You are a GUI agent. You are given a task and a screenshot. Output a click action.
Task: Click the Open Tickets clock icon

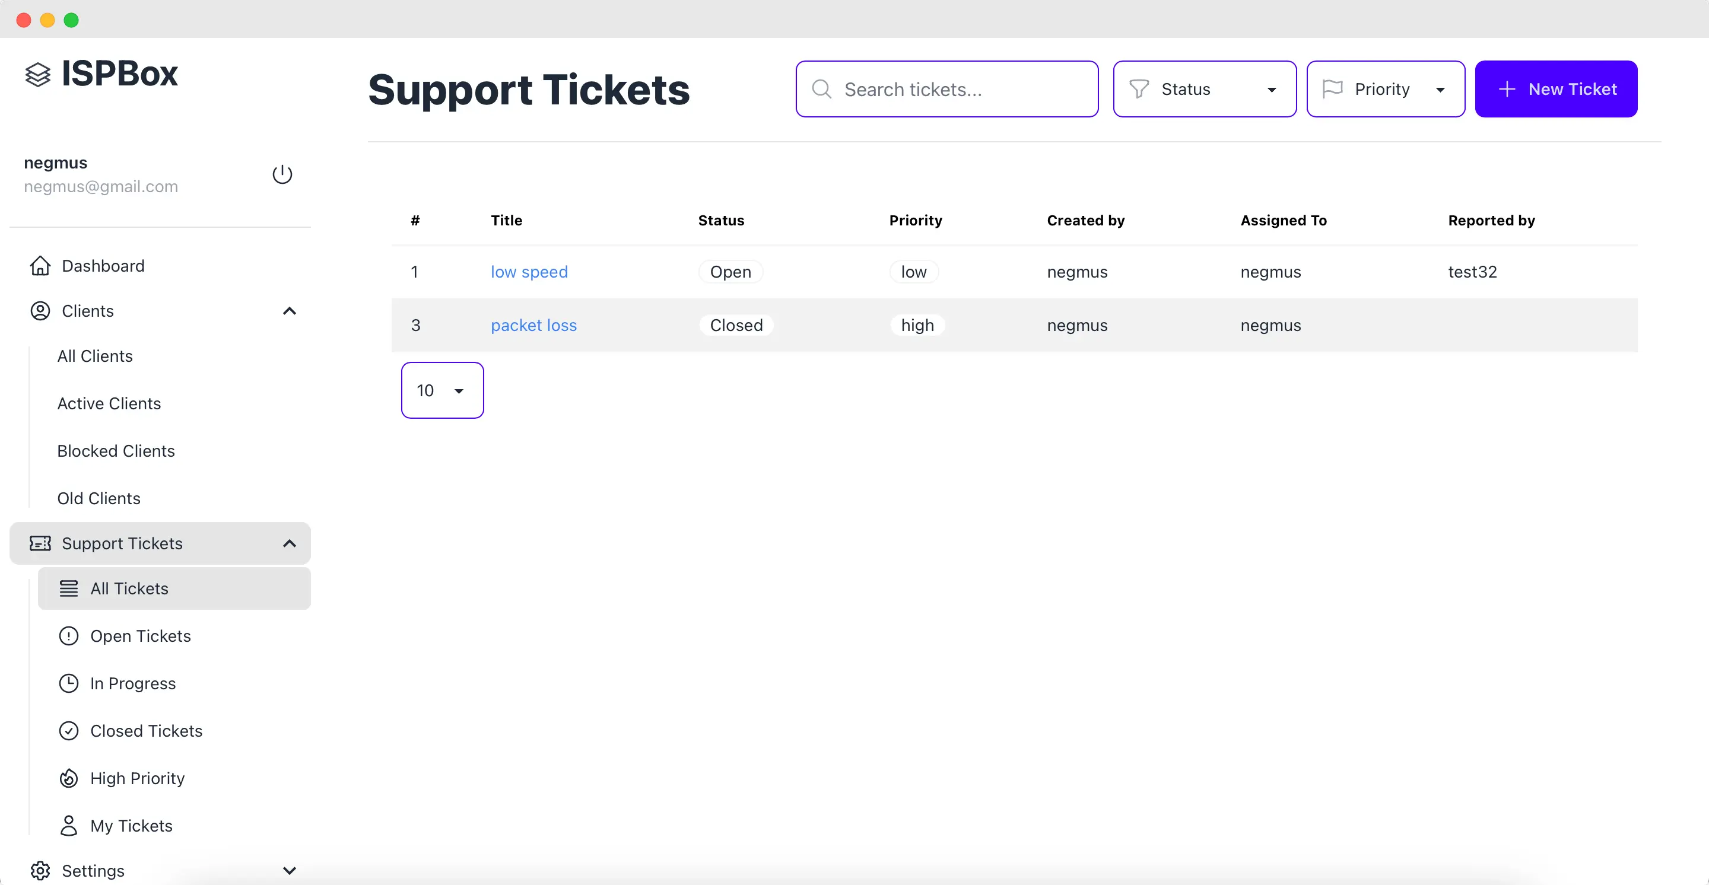(x=69, y=635)
